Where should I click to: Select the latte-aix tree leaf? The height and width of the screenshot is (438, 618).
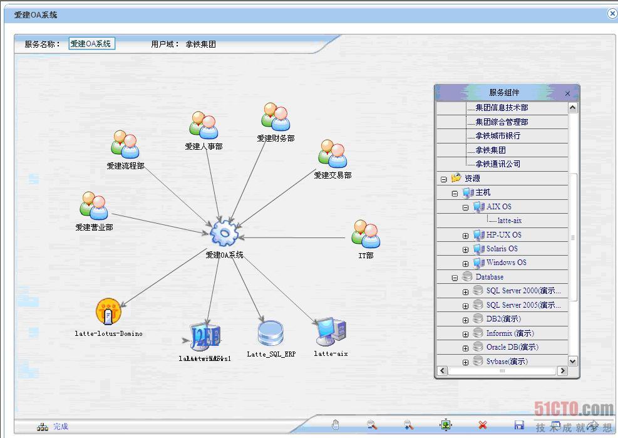coord(510,221)
